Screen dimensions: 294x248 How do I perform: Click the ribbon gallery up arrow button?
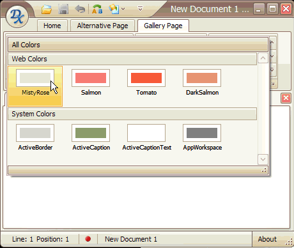(x=272, y=42)
